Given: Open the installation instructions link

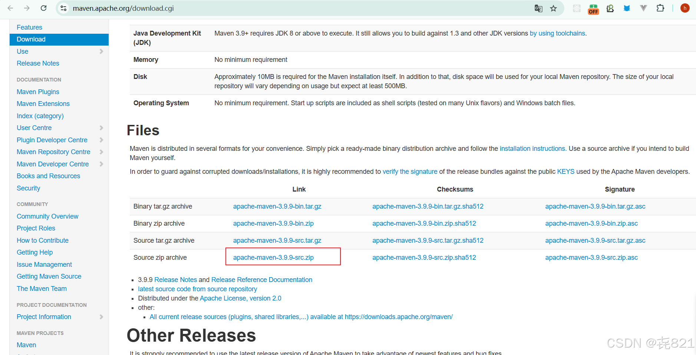Looking at the screenshot, I should [x=532, y=149].
